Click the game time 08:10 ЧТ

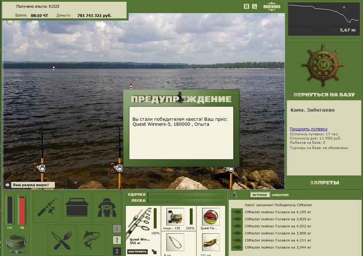pyautogui.click(x=39, y=15)
